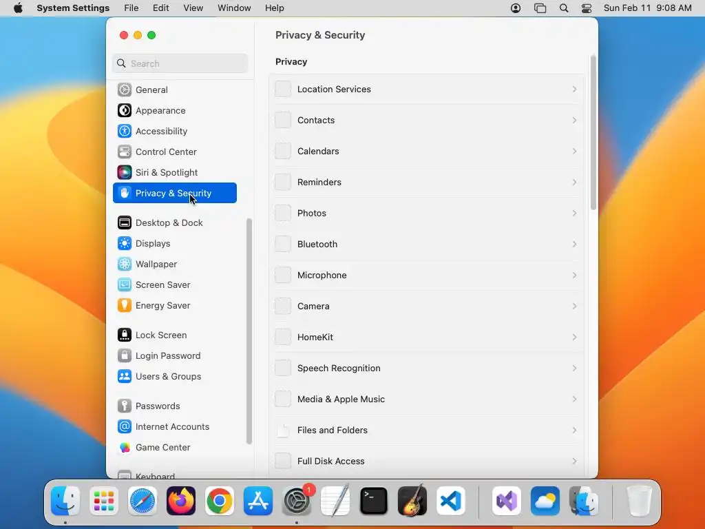705x529 pixels.
Task: Open TextEdit from the Dock
Action: tap(335, 501)
